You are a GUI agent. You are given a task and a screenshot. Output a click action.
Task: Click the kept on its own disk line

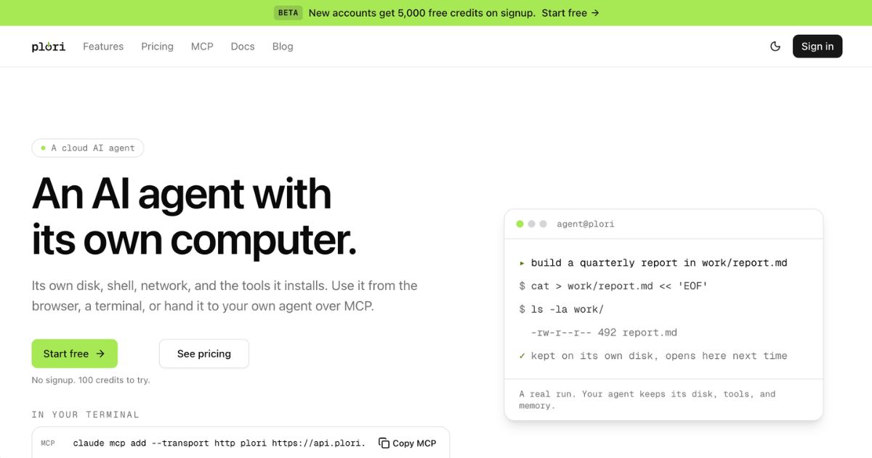click(x=653, y=356)
